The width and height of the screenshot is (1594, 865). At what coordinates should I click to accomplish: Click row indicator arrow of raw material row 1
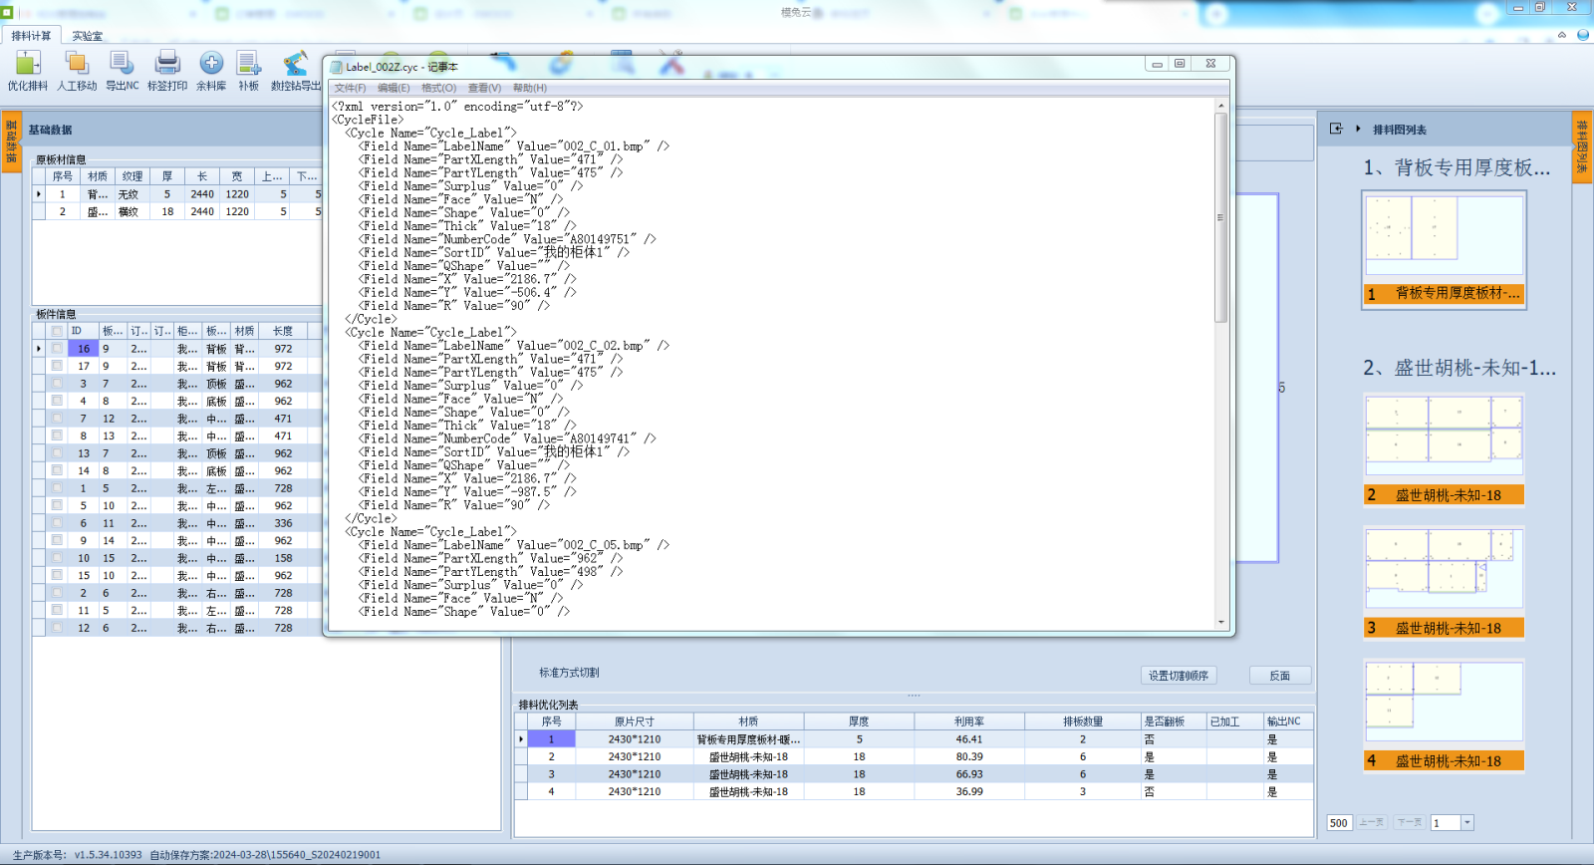pyautogui.click(x=39, y=194)
